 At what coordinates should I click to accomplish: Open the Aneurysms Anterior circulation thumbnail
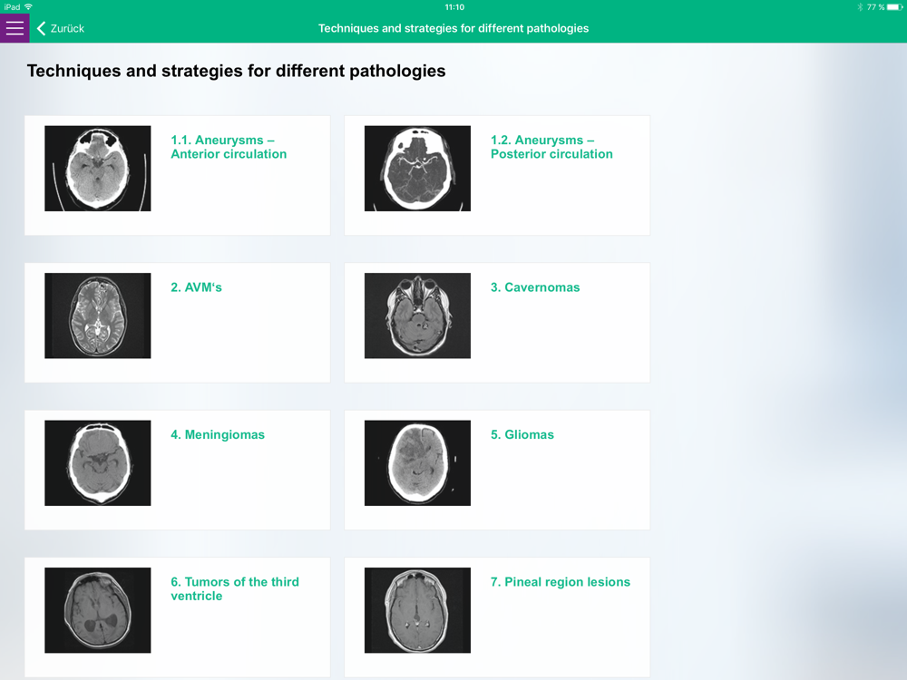[x=98, y=169]
